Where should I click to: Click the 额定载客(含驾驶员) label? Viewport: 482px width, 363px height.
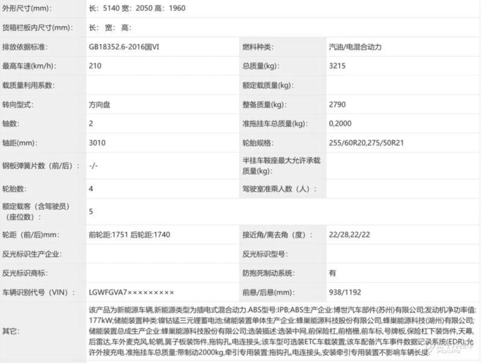[x=36, y=212]
